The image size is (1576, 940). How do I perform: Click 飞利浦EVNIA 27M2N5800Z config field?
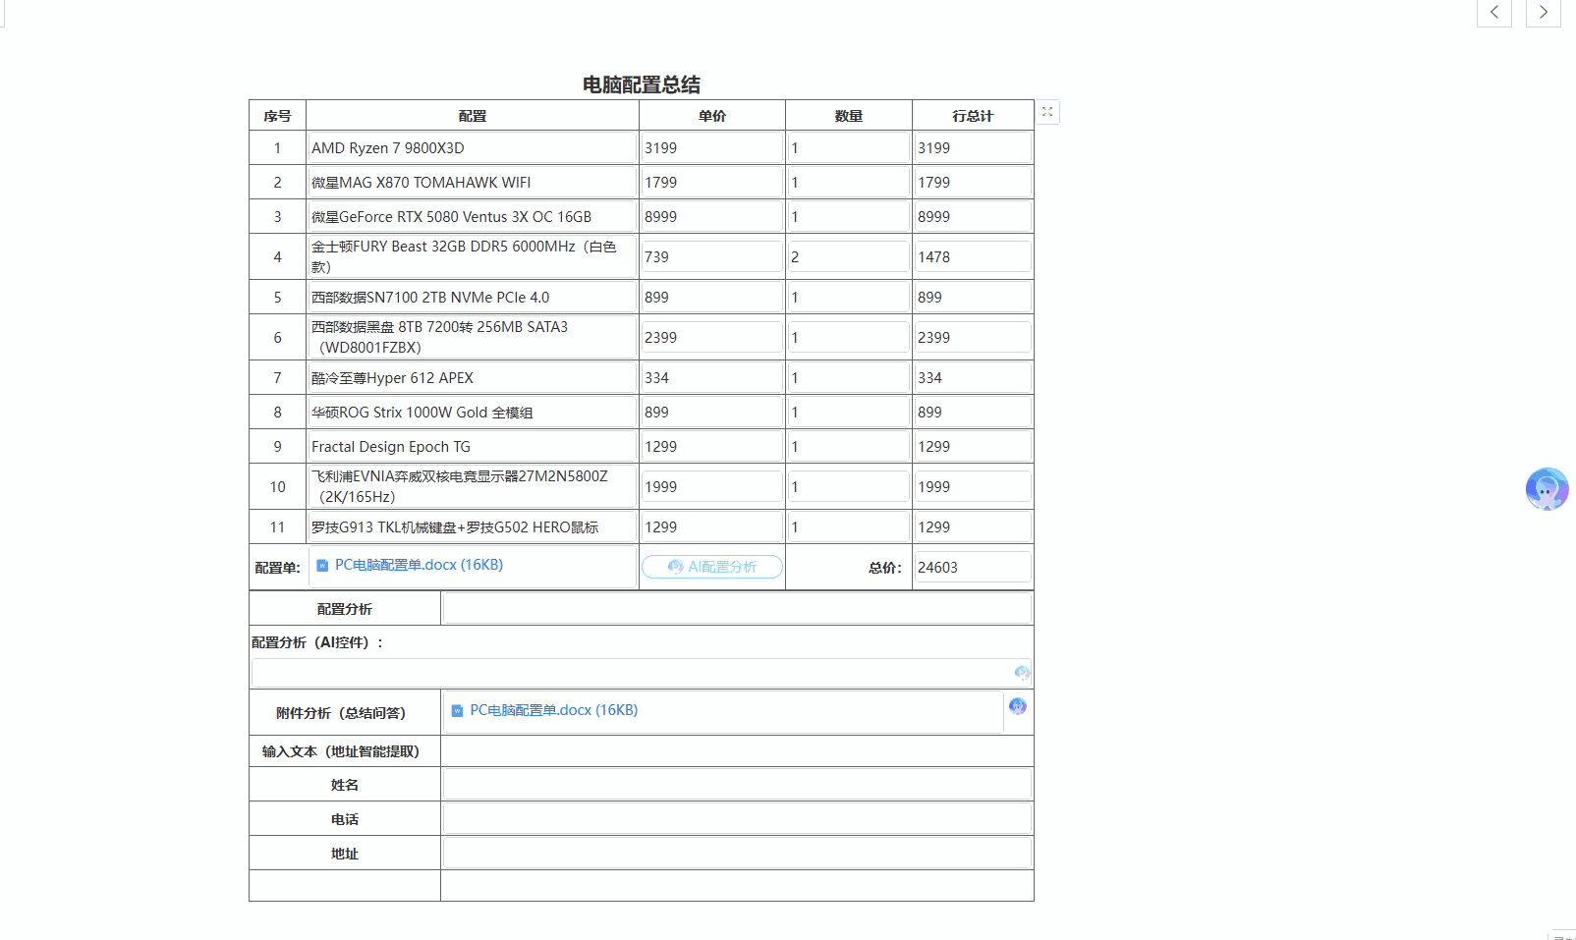pos(472,487)
